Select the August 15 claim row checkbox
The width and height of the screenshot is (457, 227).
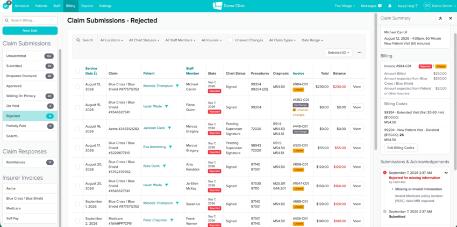[77, 107]
